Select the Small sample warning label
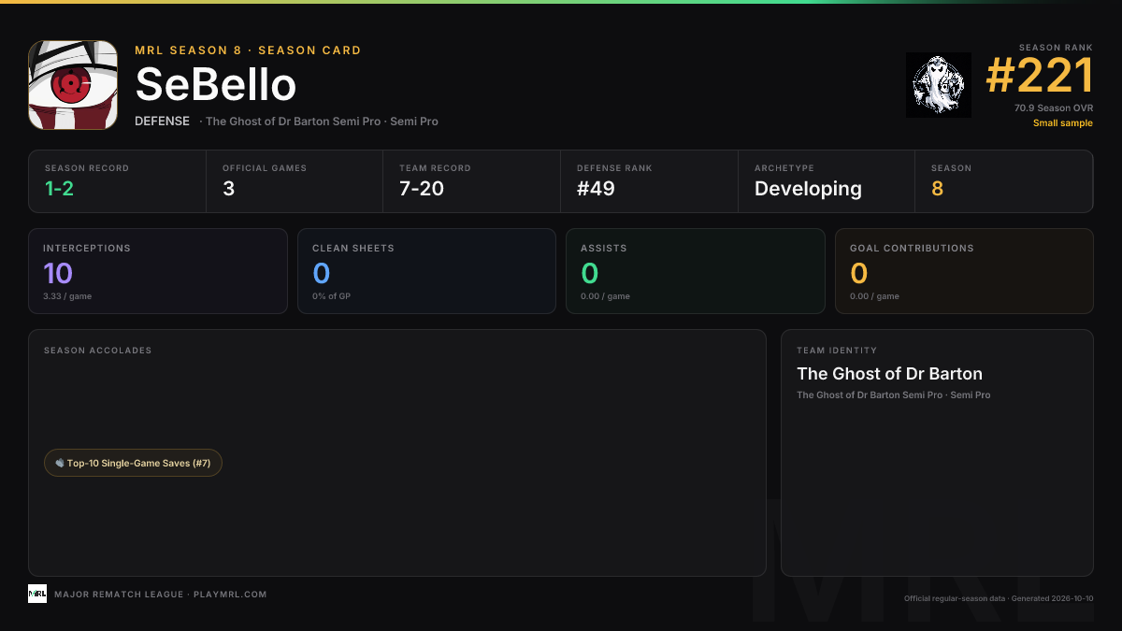Image resolution: width=1122 pixels, height=631 pixels. (x=1063, y=123)
